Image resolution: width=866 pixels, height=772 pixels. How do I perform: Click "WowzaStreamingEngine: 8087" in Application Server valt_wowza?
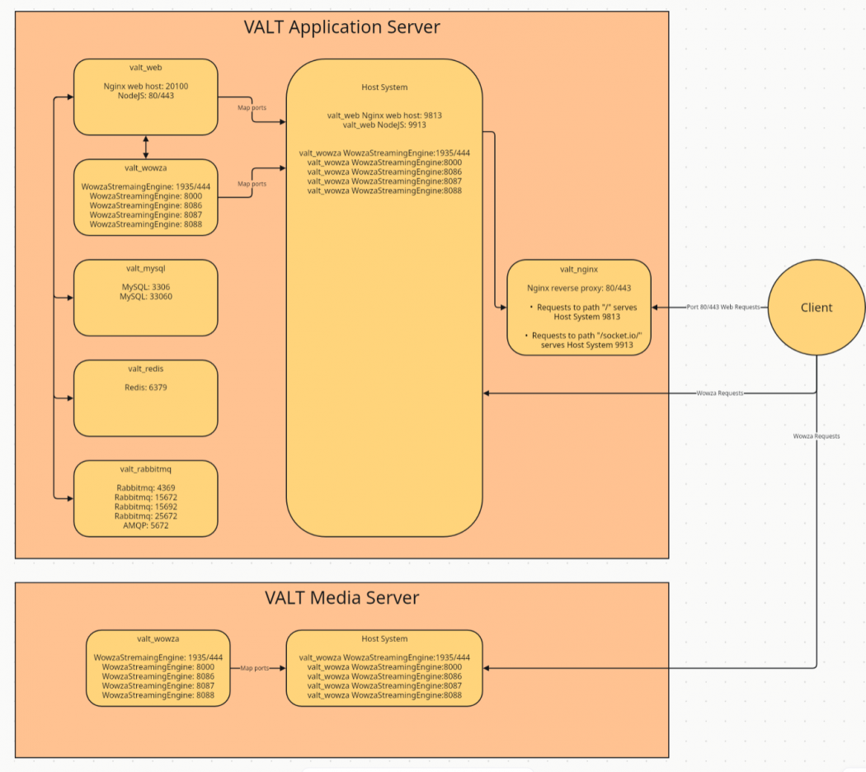pyautogui.click(x=146, y=214)
